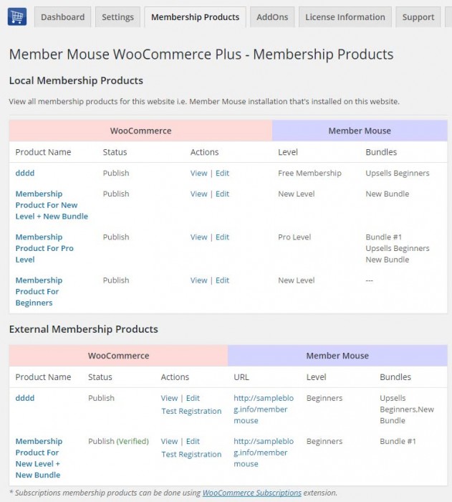Click the shopping cart plugin icon
This screenshot has width=452, height=502.
pos(17,16)
